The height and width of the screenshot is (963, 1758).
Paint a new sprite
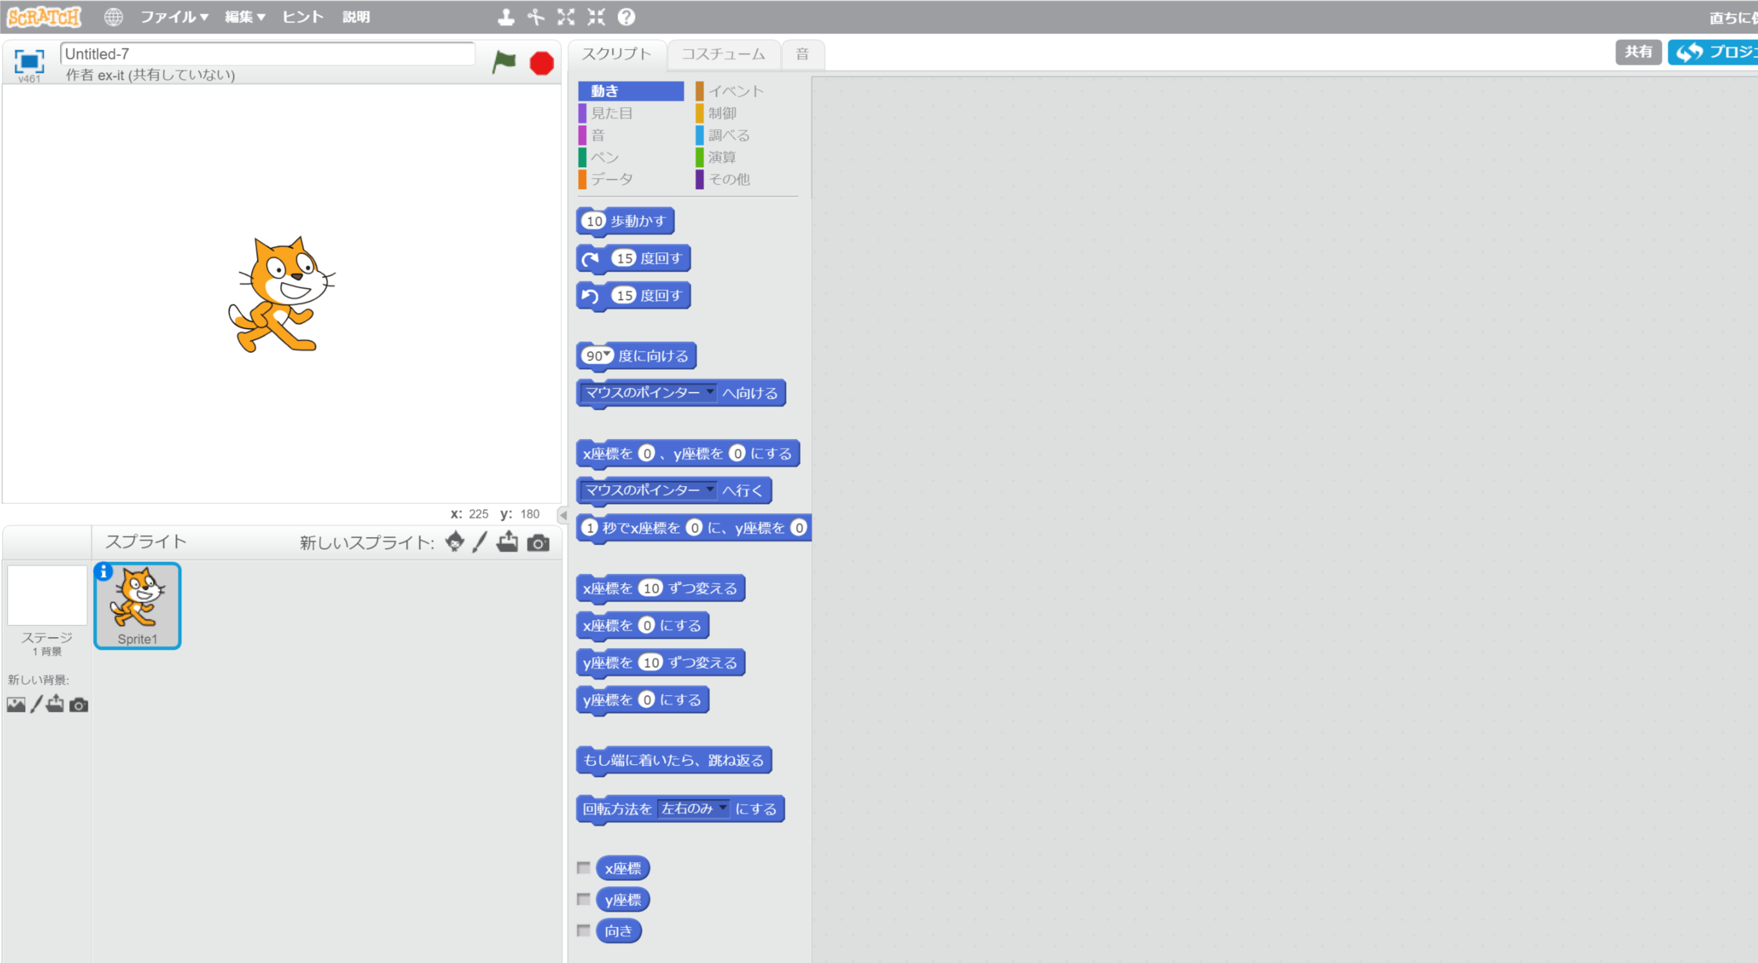(480, 543)
